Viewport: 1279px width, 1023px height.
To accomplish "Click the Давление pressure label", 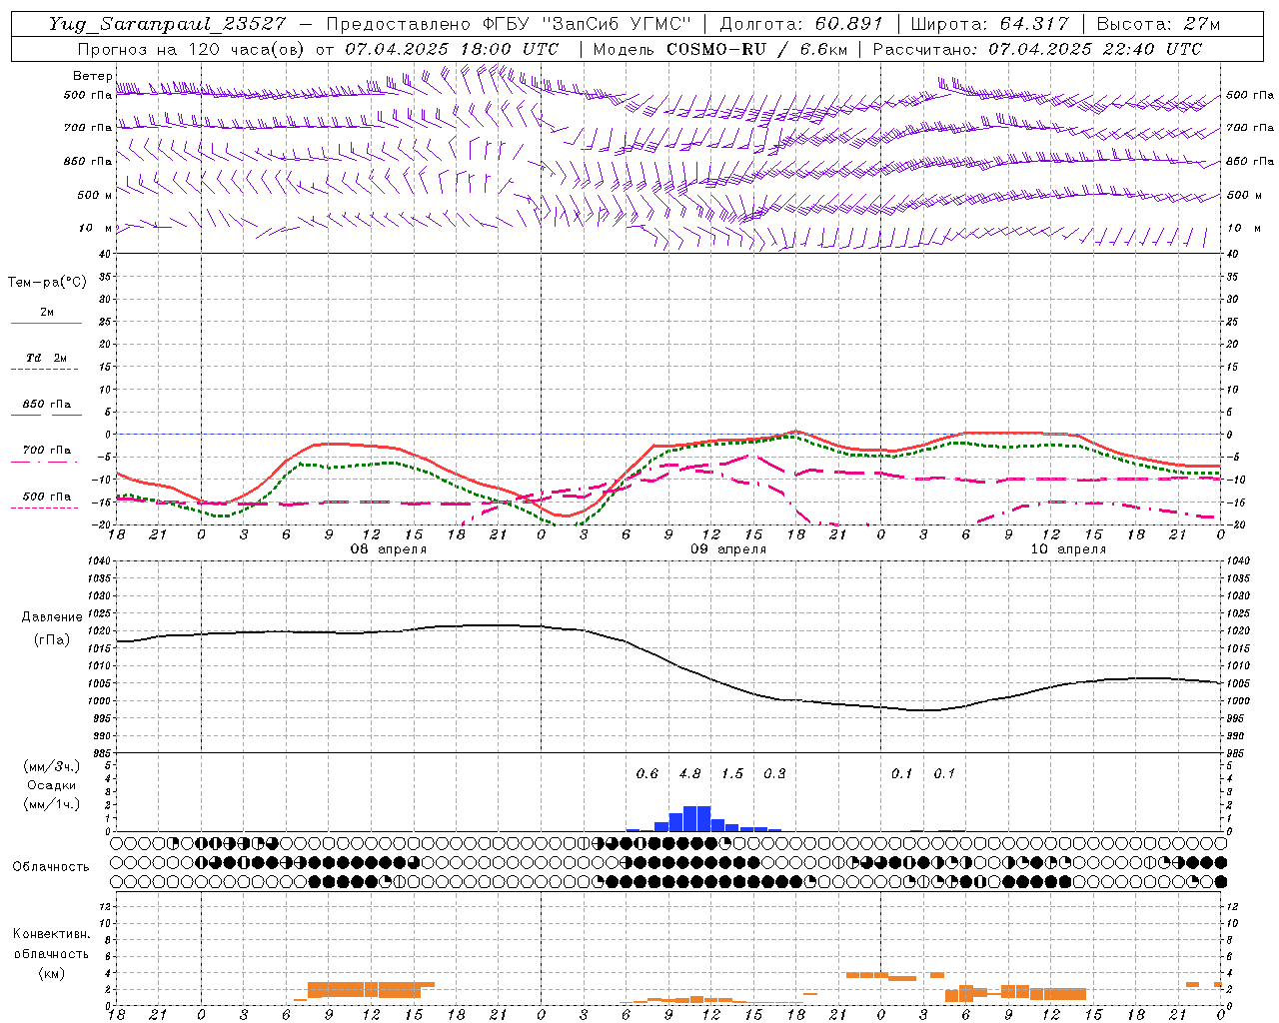I will tap(52, 617).
